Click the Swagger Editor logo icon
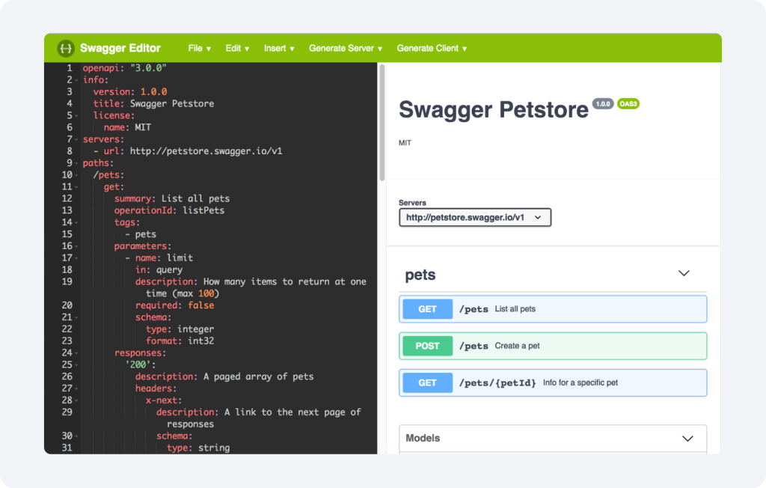The width and height of the screenshot is (766, 488). (66, 49)
